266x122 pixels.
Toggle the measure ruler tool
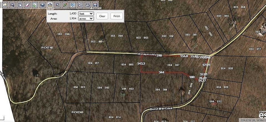[50, 5]
